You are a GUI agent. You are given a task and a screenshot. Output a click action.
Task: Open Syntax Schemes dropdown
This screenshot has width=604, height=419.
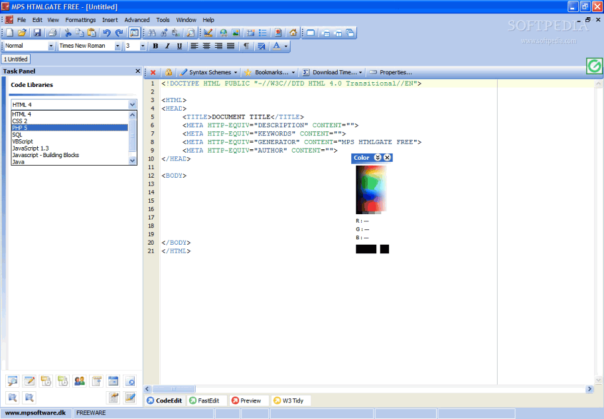tap(209, 72)
